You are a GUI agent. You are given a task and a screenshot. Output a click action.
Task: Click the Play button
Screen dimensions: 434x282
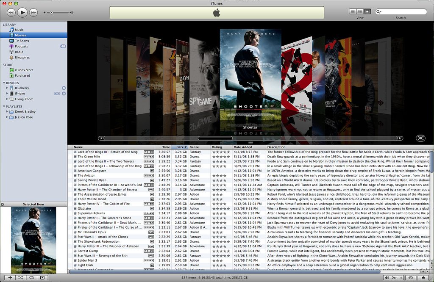tap(22, 12)
